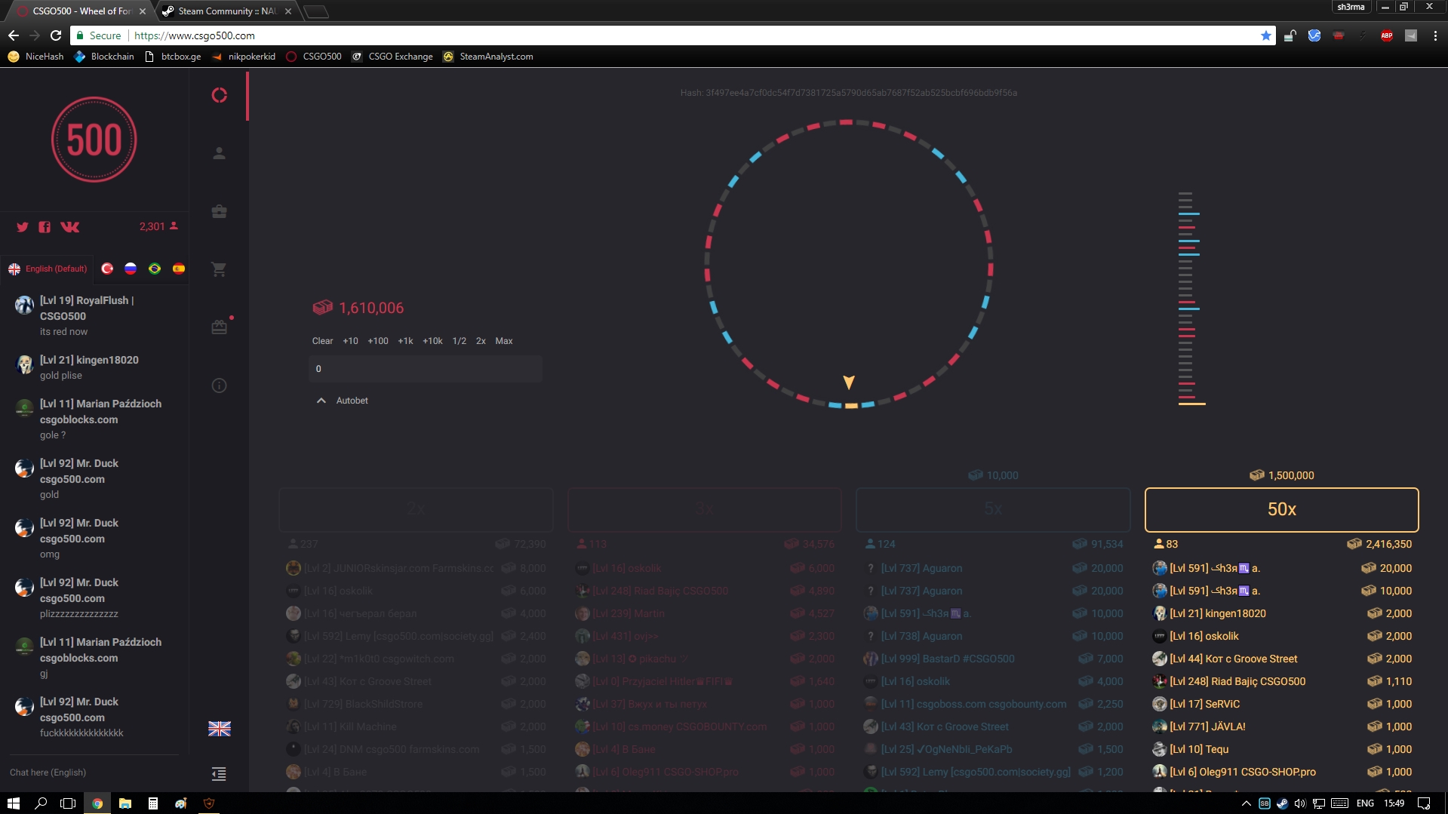Open the chat channel list icon beside chat input
The width and height of the screenshot is (1448, 814).
(x=219, y=774)
